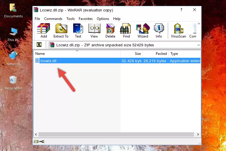This screenshot has width=226, height=151.
Task: Select the This PC desktop icon
Action: [x=13, y=35]
